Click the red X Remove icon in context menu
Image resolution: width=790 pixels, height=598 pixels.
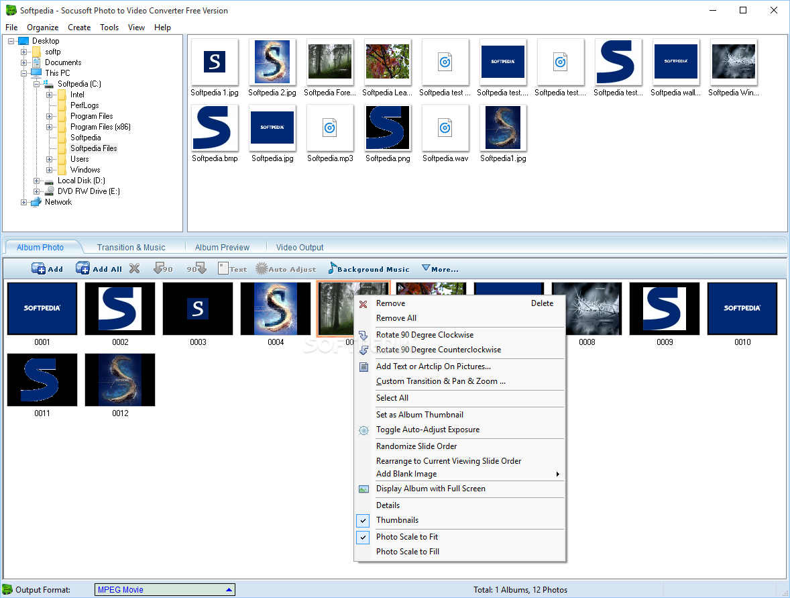(x=363, y=303)
